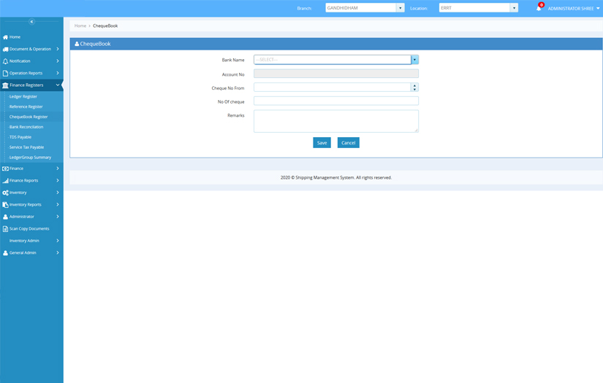Click the Finance Reports chart icon

tap(5, 181)
